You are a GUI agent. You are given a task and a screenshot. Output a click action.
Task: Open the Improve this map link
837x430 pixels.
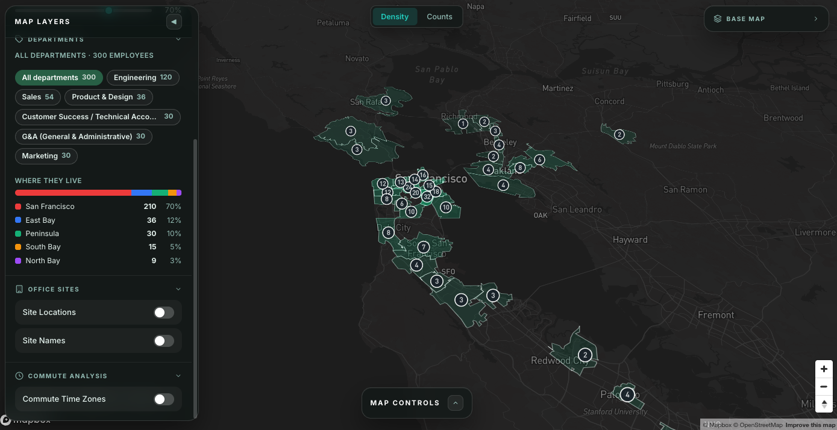(809, 425)
